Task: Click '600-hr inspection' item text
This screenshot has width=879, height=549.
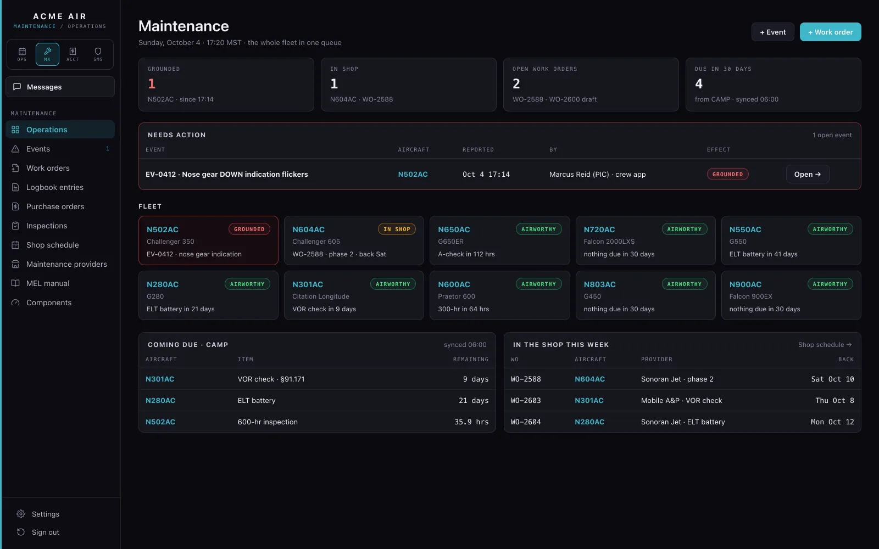Action: tap(268, 422)
